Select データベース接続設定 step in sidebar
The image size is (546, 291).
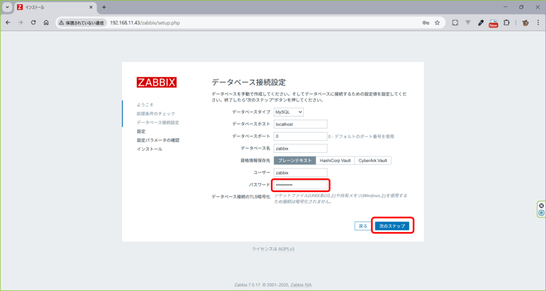click(158, 122)
